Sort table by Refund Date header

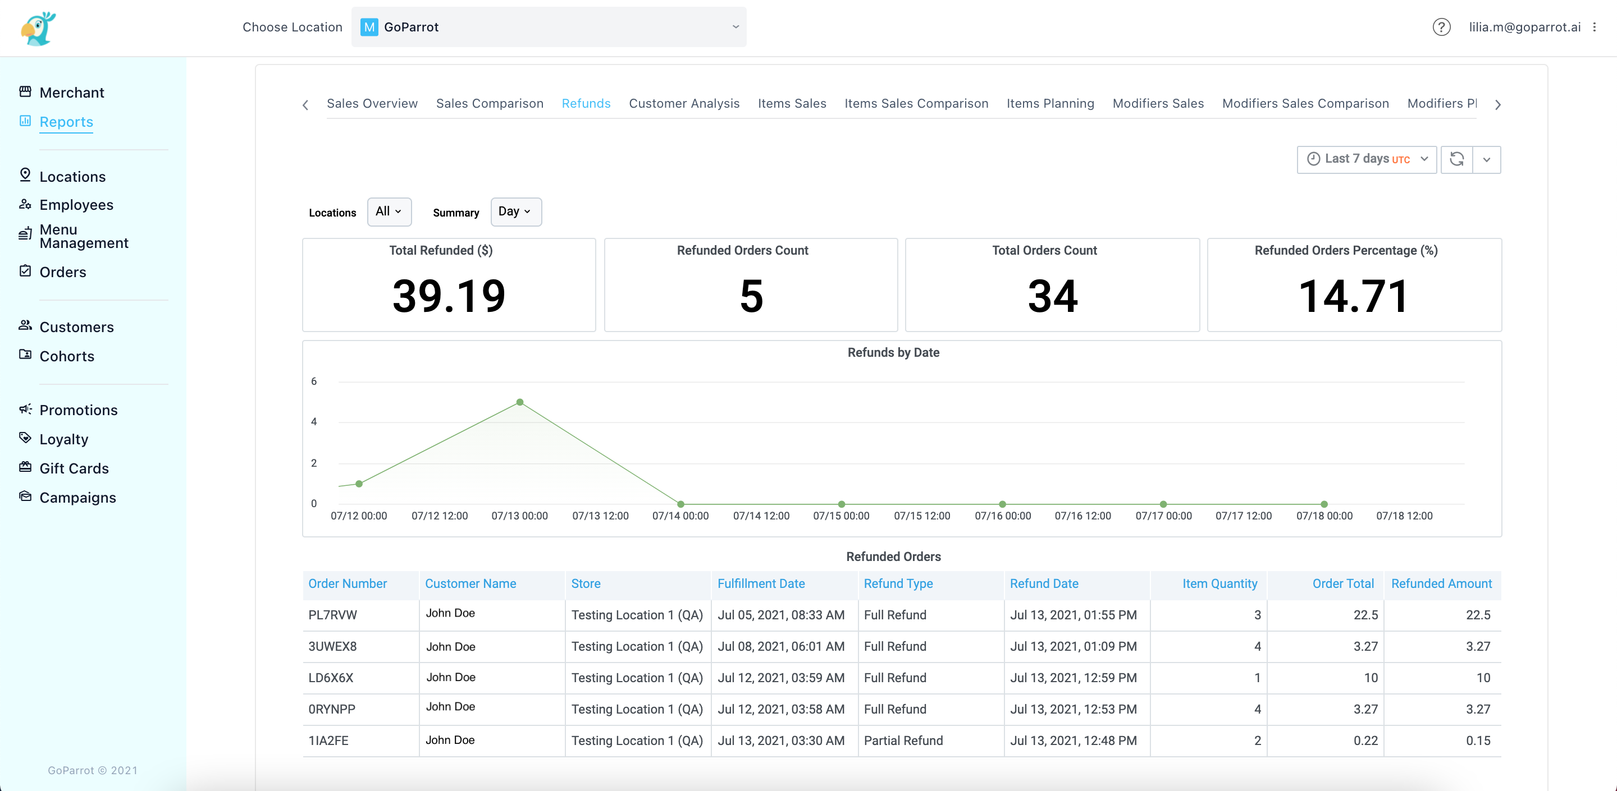(1044, 583)
